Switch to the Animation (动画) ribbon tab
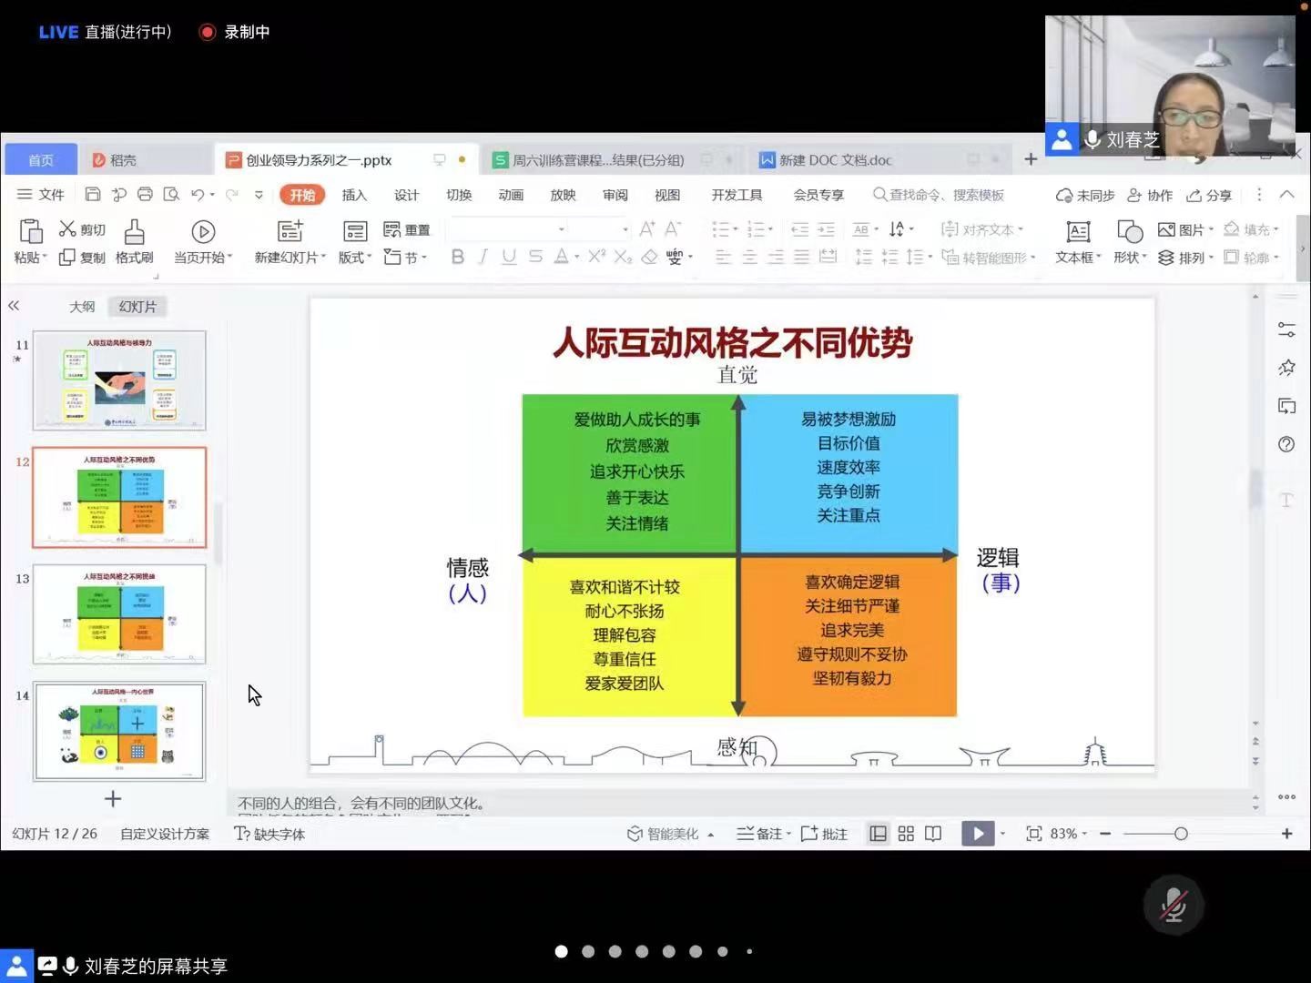This screenshot has height=983, width=1311. point(511,195)
